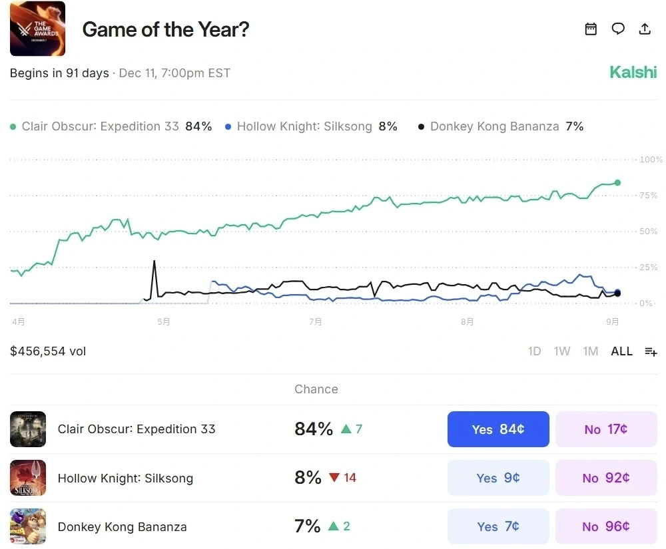This screenshot has height=549, width=666.
Task: Click the Hollow Knight Silksong cover icon
Action: [x=28, y=478]
